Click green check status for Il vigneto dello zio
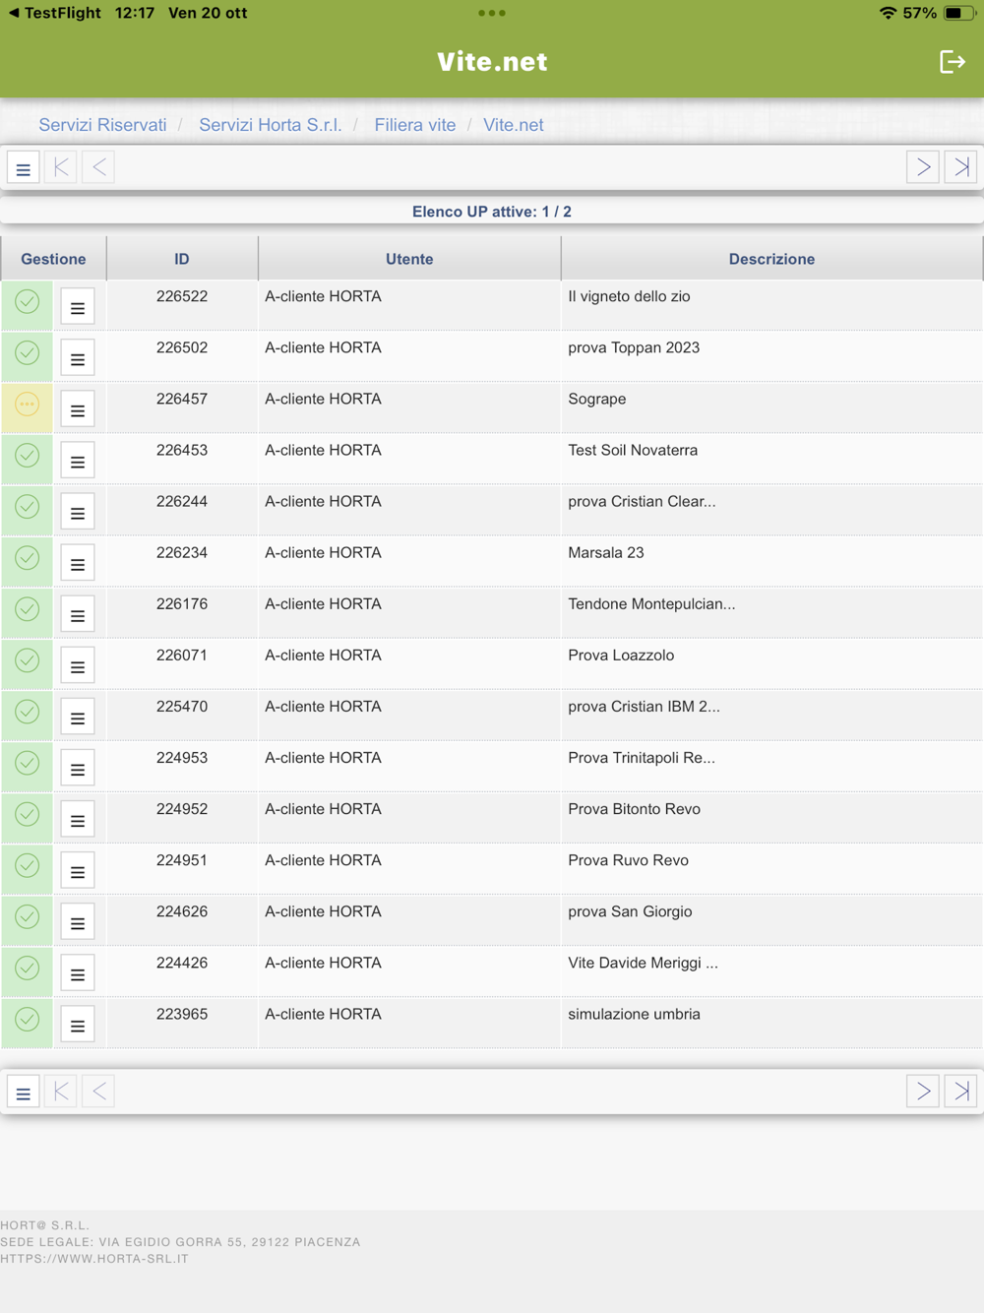 [x=28, y=302]
